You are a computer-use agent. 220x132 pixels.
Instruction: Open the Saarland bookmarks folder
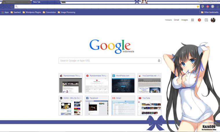(x=16, y=12)
